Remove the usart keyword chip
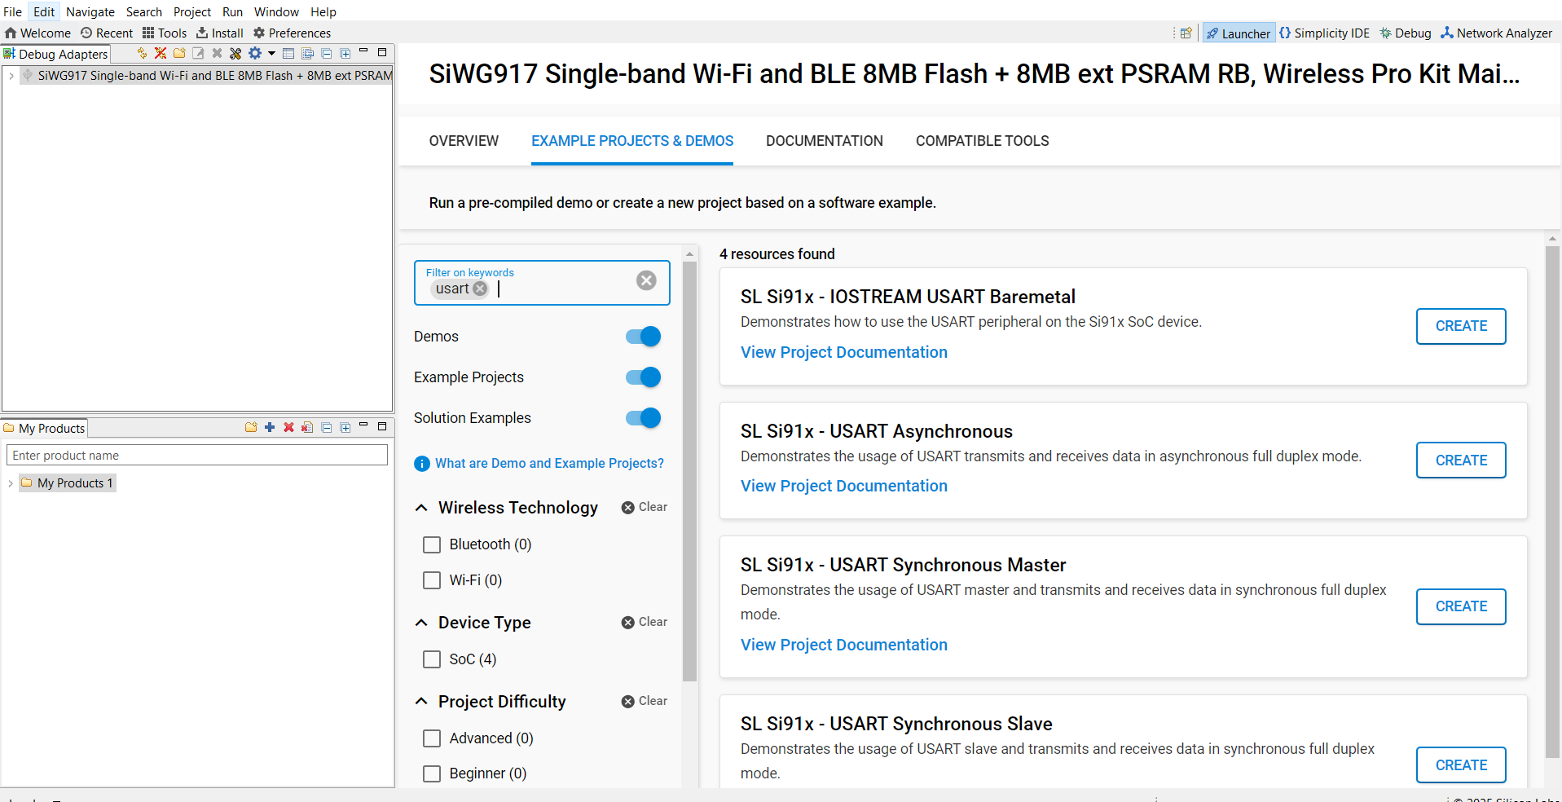 (480, 289)
